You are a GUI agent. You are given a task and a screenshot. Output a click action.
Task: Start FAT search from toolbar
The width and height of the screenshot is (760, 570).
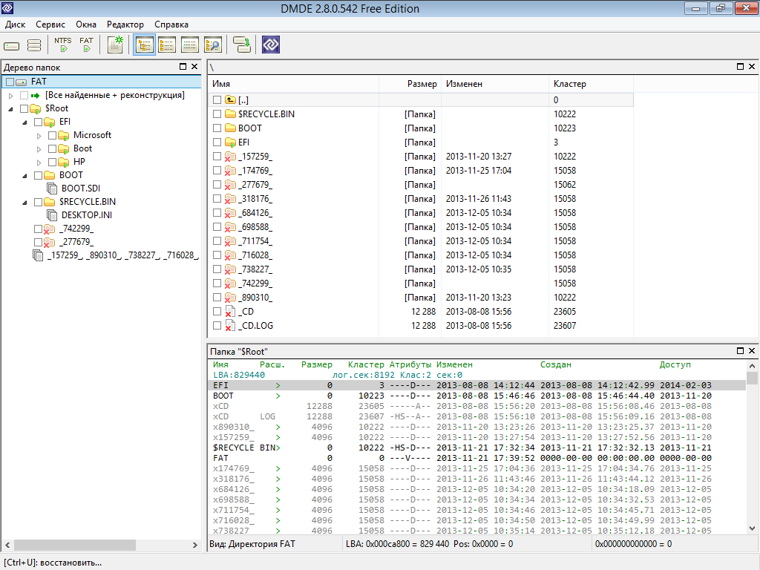87,45
